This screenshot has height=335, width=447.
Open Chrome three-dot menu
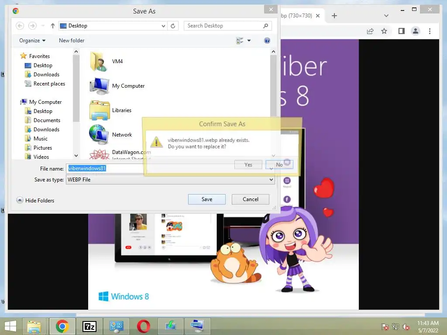click(x=430, y=31)
